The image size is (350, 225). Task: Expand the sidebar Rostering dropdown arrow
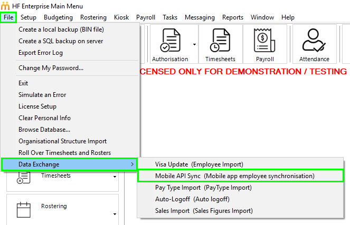pos(115,214)
